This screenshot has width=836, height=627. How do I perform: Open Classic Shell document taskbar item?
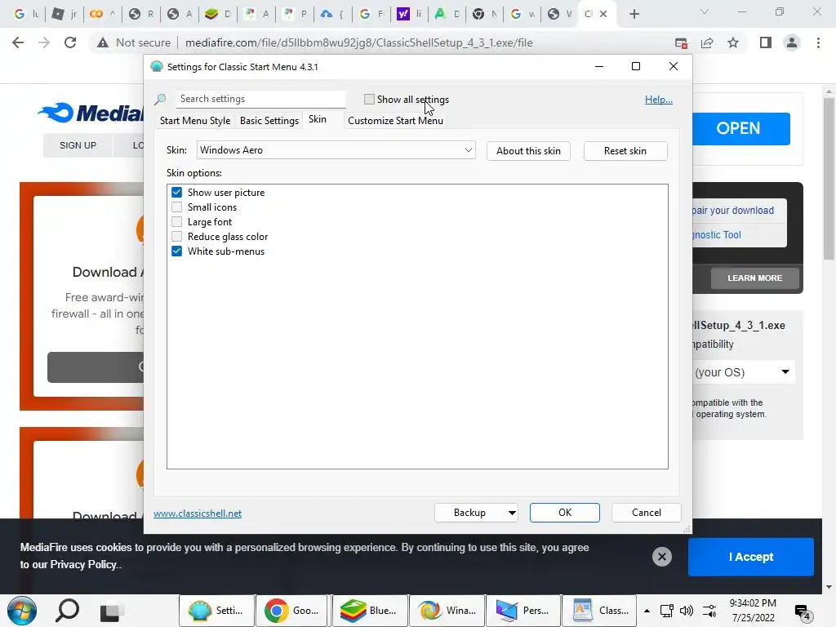click(600, 611)
